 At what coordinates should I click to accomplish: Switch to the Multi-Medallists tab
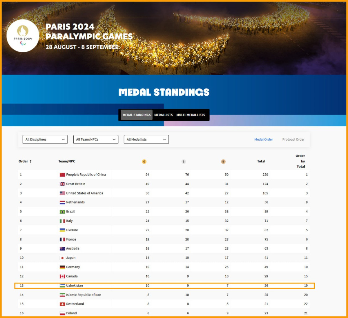point(191,115)
